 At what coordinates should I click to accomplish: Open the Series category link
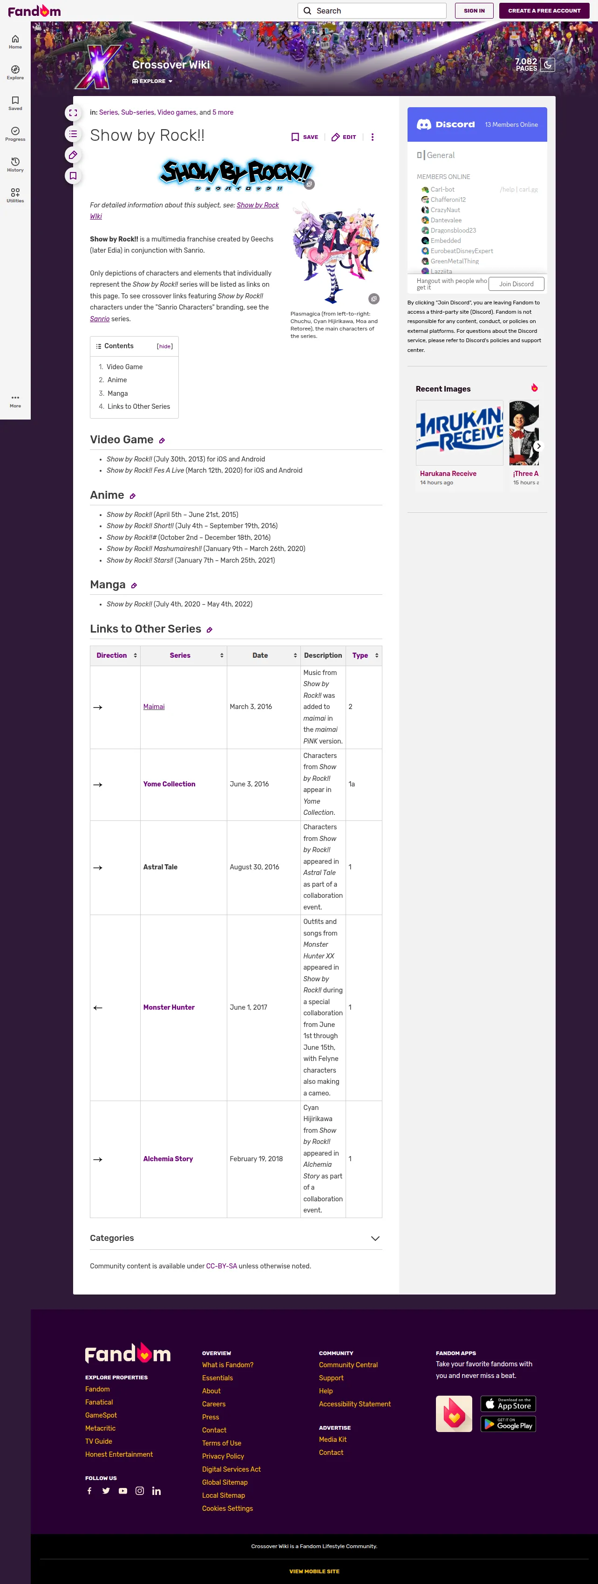[x=108, y=112]
